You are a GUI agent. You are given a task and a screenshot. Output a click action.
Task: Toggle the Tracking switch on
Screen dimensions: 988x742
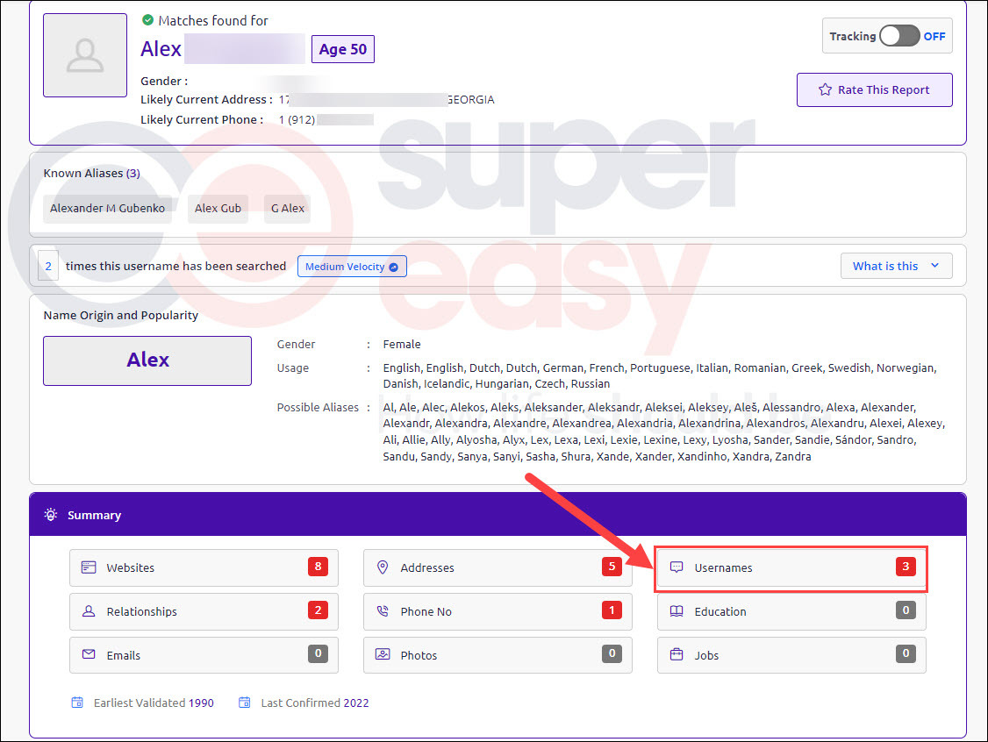point(899,36)
